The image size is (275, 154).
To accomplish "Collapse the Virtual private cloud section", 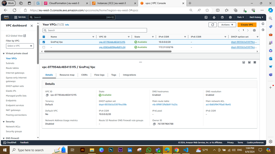I will (x=4, y=54).
